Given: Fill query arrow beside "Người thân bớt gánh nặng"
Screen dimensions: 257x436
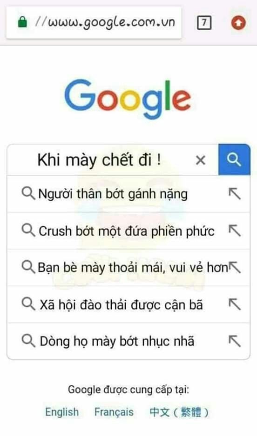Looking at the screenshot, I should click(235, 193).
